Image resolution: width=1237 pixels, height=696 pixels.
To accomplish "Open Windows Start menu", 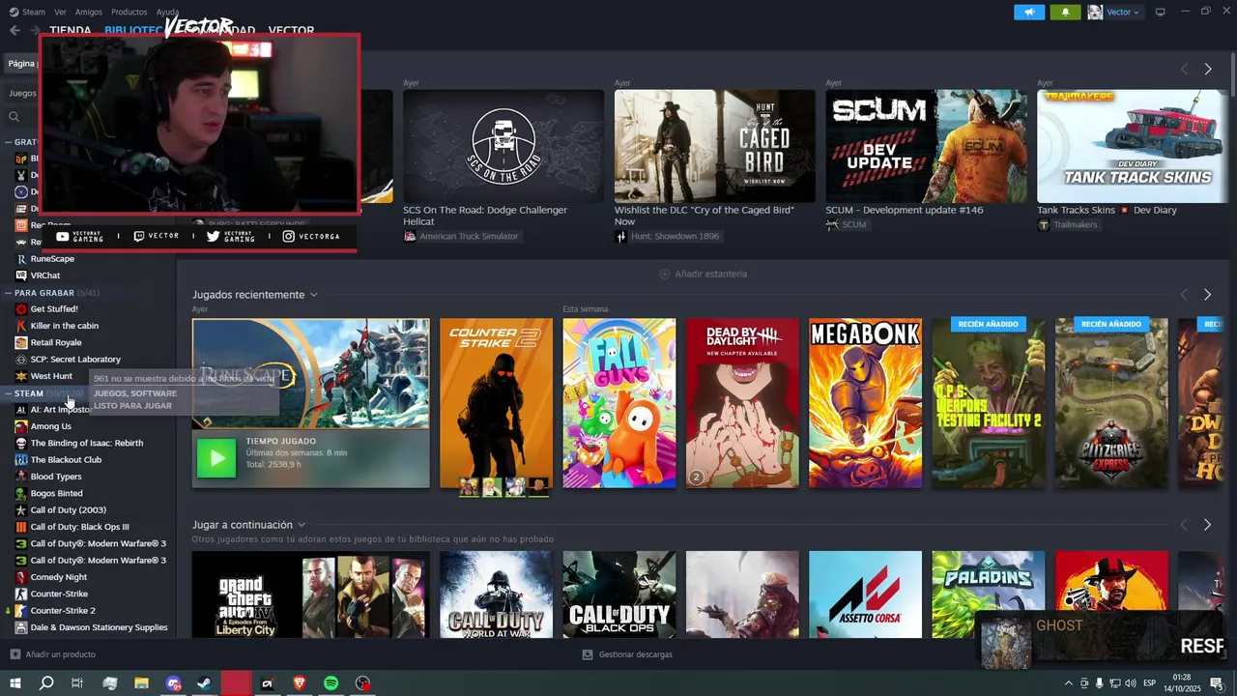I will coord(15,683).
